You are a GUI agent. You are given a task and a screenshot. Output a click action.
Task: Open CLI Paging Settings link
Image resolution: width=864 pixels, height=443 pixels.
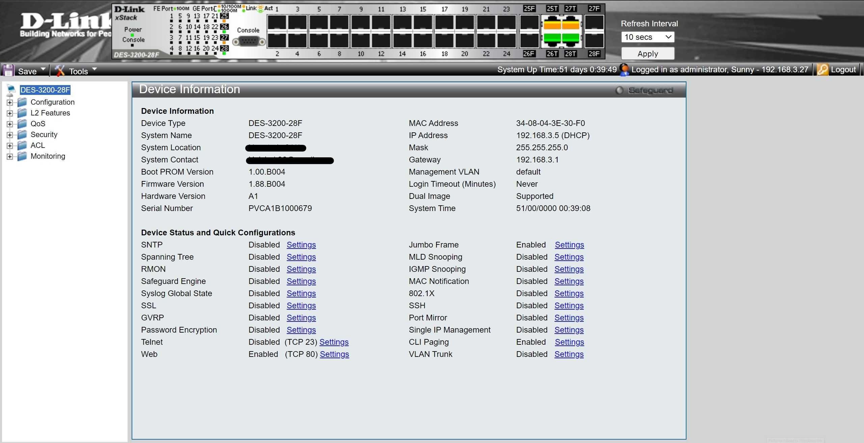pyautogui.click(x=569, y=342)
